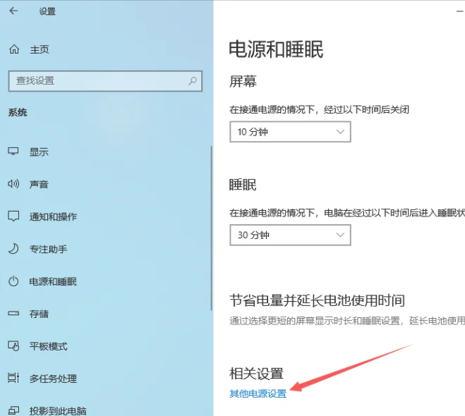The width and height of the screenshot is (465, 416).
Task: Open the 声音 settings page
Action: pyautogui.click(x=39, y=184)
